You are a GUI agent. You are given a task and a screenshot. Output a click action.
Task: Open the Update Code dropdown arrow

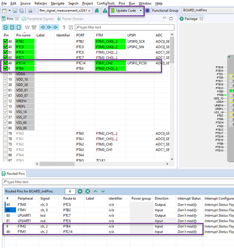(x=141, y=11)
